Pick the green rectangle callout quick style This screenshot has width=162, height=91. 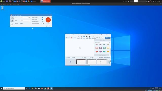click(104, 48)
